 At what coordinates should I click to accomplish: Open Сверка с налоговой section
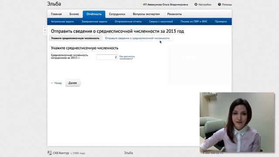pos(161,21)
